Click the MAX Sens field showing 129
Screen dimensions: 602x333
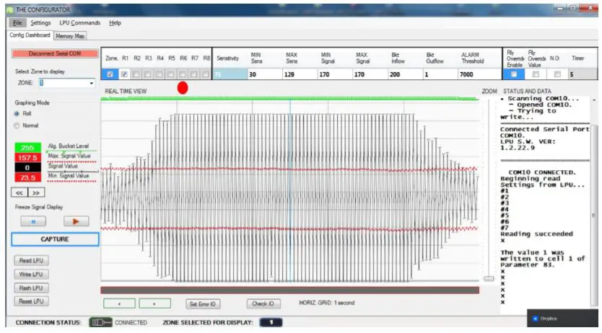click(300, 74)
